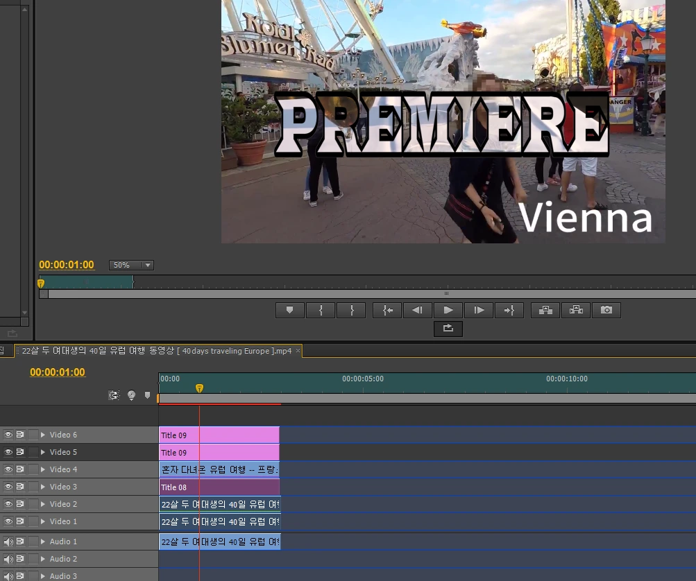696x581 pixels.
Task: Hide Video 6 track output
Action: pyautogui.click(x=8, y=435)
